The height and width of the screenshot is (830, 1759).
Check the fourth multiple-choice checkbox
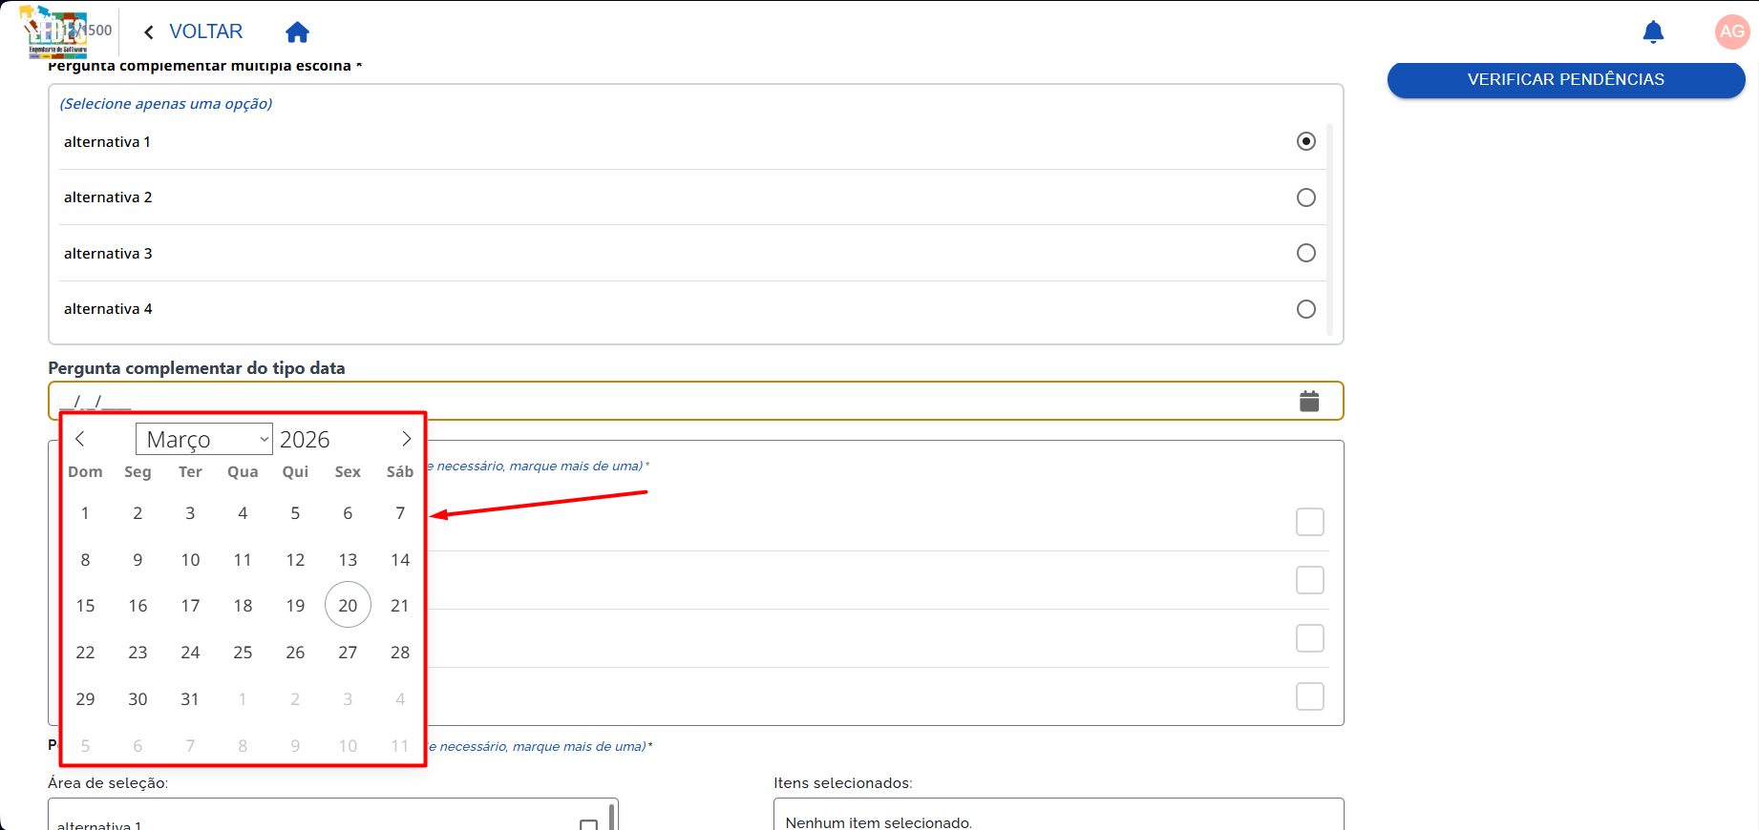(1310, 696)
